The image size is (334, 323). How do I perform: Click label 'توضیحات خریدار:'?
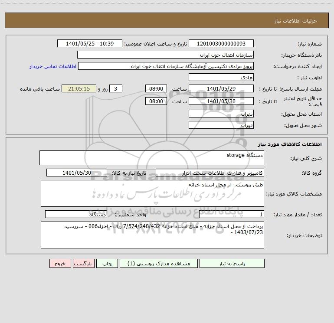(x=305, y=235)
